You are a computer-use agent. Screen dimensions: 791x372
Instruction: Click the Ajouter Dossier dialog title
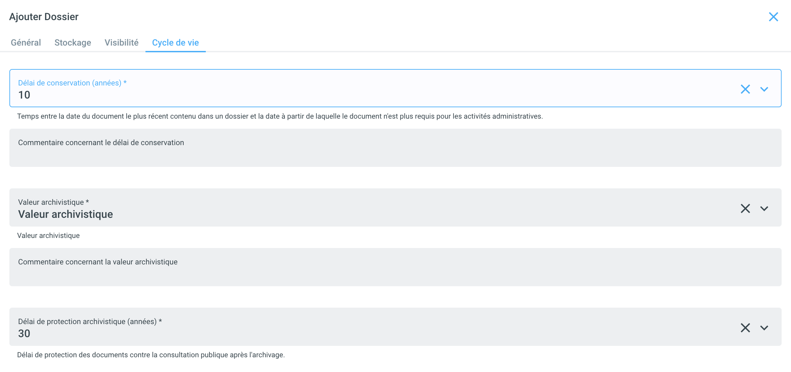tap(44, 17)
